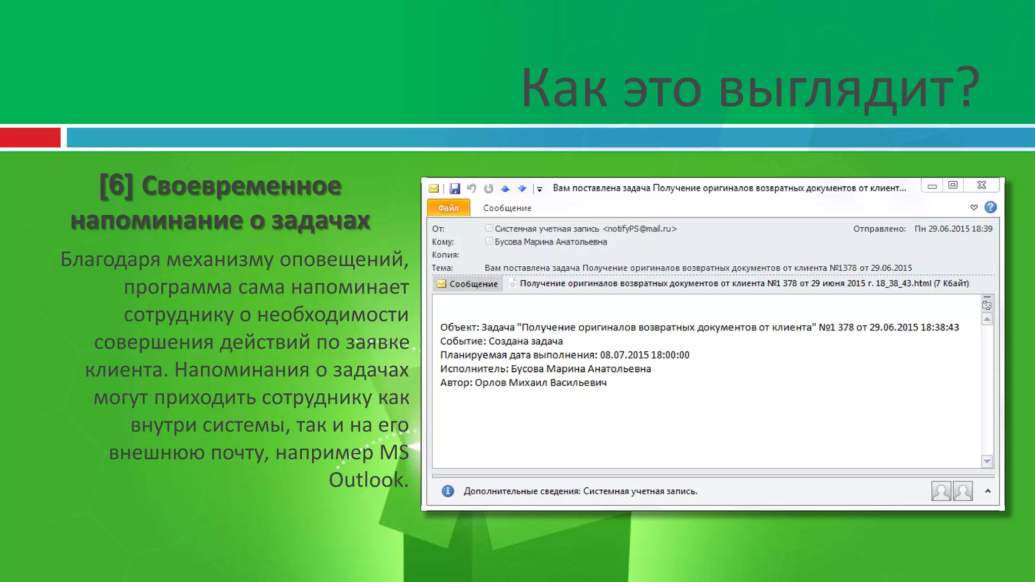The width and height of the screenshot is (1035, 582).
Task: Open the Файл tab
Action: 448,208
